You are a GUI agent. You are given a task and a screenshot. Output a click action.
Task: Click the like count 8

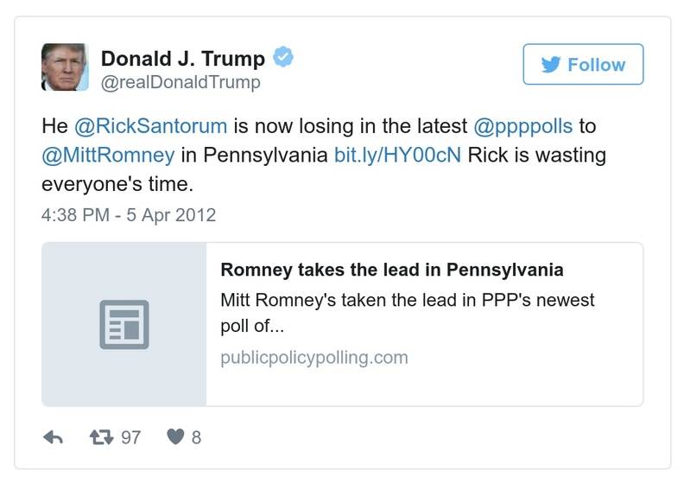pyautogui.click(x=196, y=438)
